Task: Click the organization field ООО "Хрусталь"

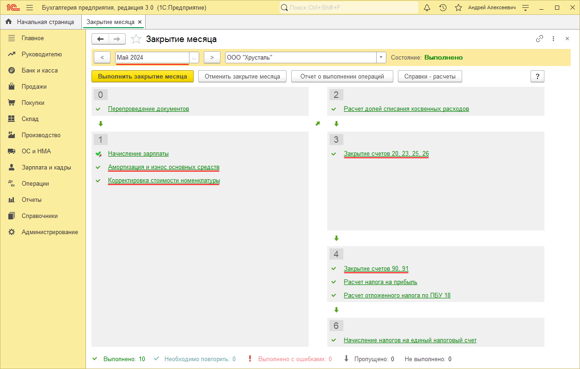Action: [301, 58]
